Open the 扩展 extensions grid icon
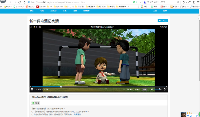Image resolution: width=200 pixels, height=117 pixels. coord(142,7)
